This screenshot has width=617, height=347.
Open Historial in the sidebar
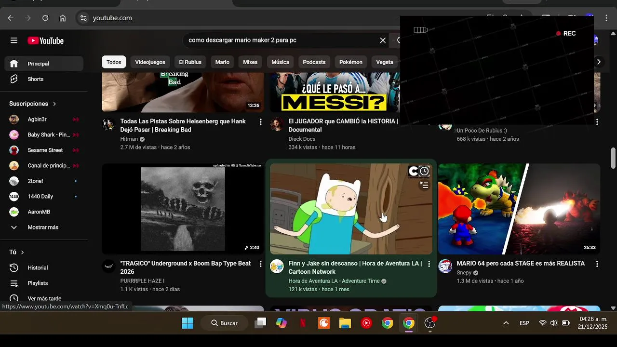[44, 268]
